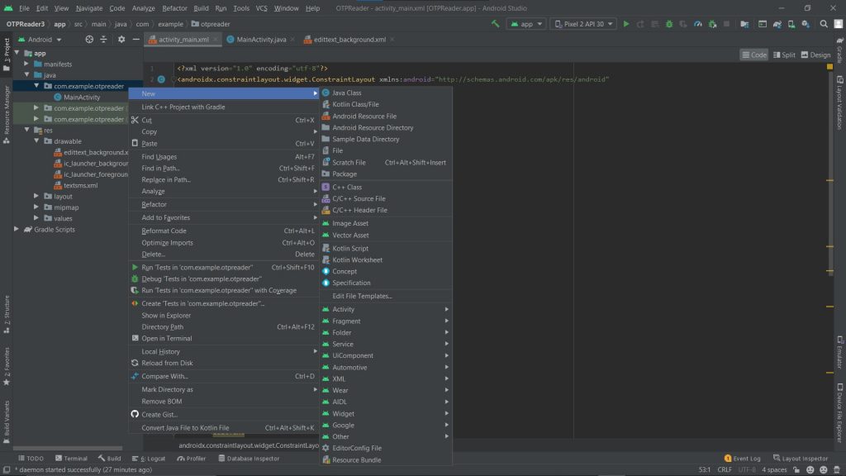846x476 pixels.
Task: Open the SDK Manager icon in the toolbar
Action: (x=806, y=24)
